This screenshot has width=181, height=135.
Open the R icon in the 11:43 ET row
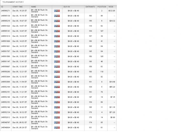57,87
